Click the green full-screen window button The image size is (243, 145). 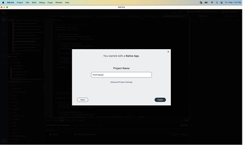(x=7, y=7)
